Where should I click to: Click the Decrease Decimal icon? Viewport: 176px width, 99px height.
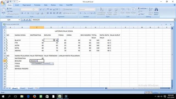(x=94, y=13)
